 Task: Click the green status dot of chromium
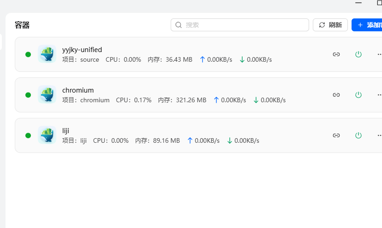(28, 95)
